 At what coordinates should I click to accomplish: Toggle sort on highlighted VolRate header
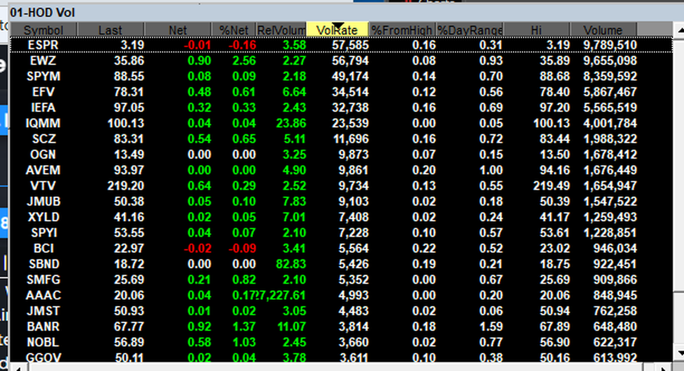click(337, 30)
